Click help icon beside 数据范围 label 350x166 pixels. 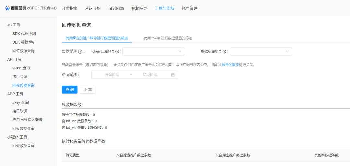coord(80,52)
